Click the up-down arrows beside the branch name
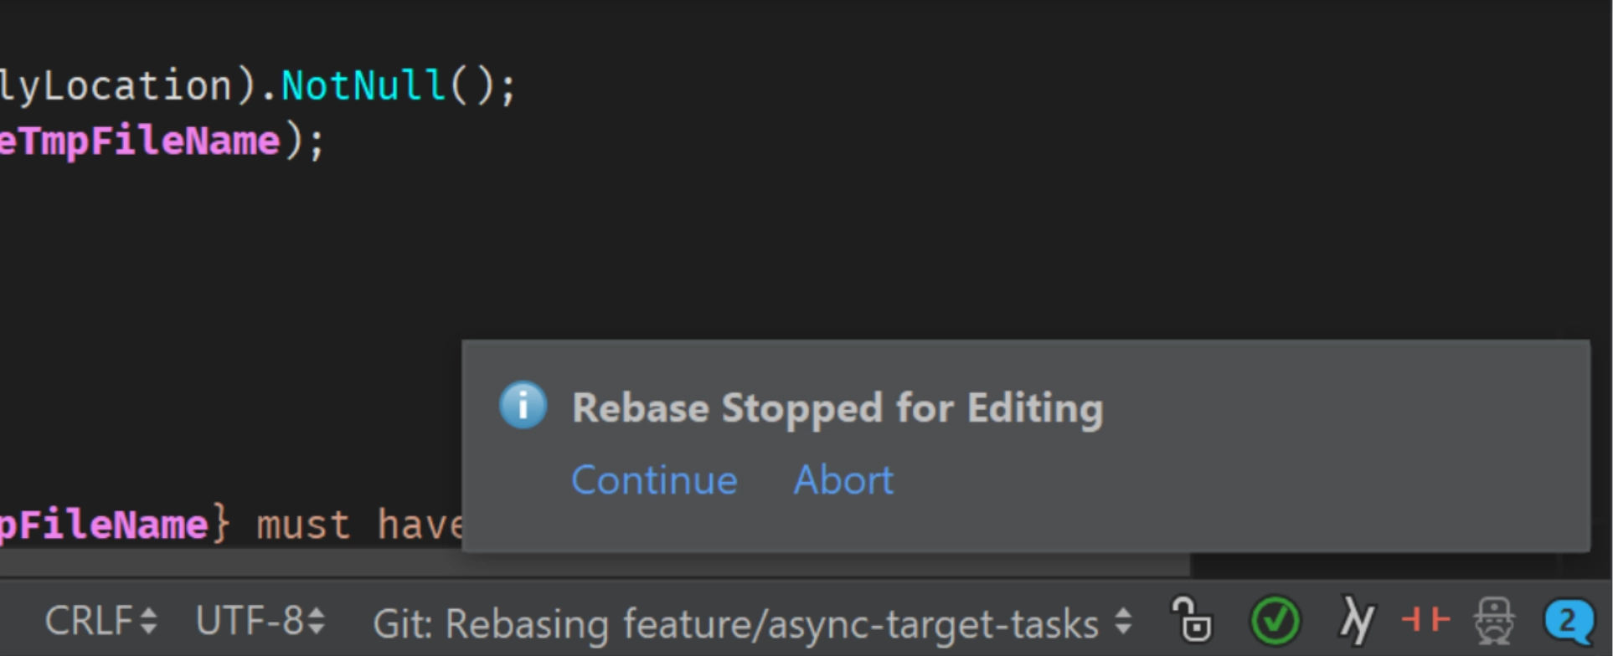The height and width of the screenshot is (656, 1613). click(x=1123, y=622)
